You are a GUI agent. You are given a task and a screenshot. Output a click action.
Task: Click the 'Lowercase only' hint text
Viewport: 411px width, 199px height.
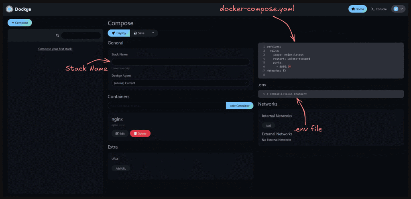coord(120,68)
